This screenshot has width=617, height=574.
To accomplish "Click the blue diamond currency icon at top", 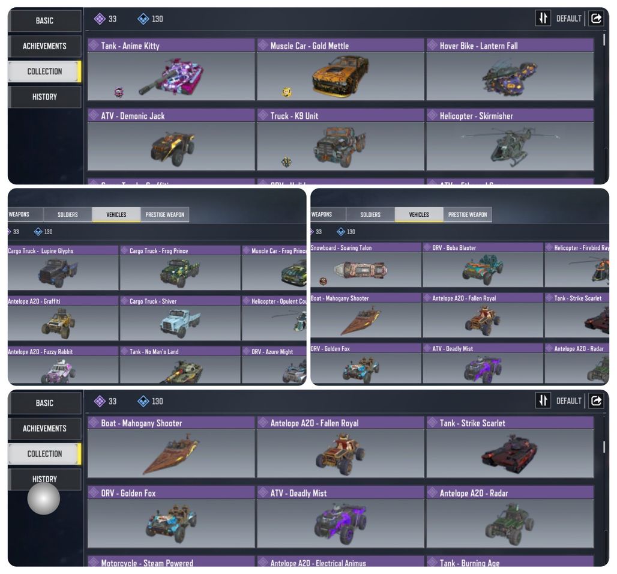I will pyautogui.click(x=143, y=19).
